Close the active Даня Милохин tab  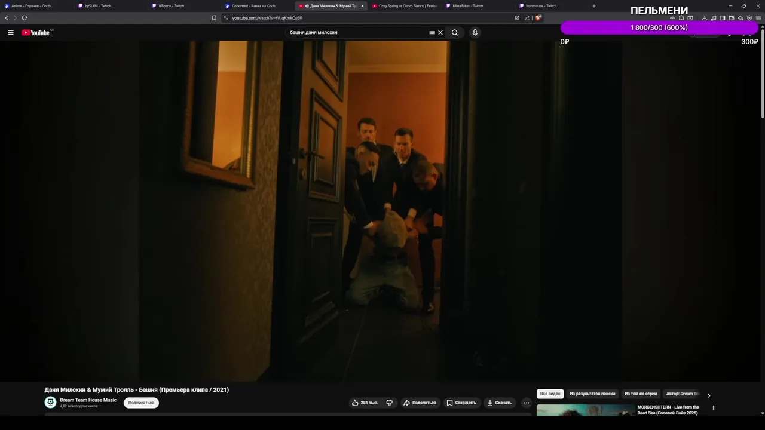tap(362, 6)
